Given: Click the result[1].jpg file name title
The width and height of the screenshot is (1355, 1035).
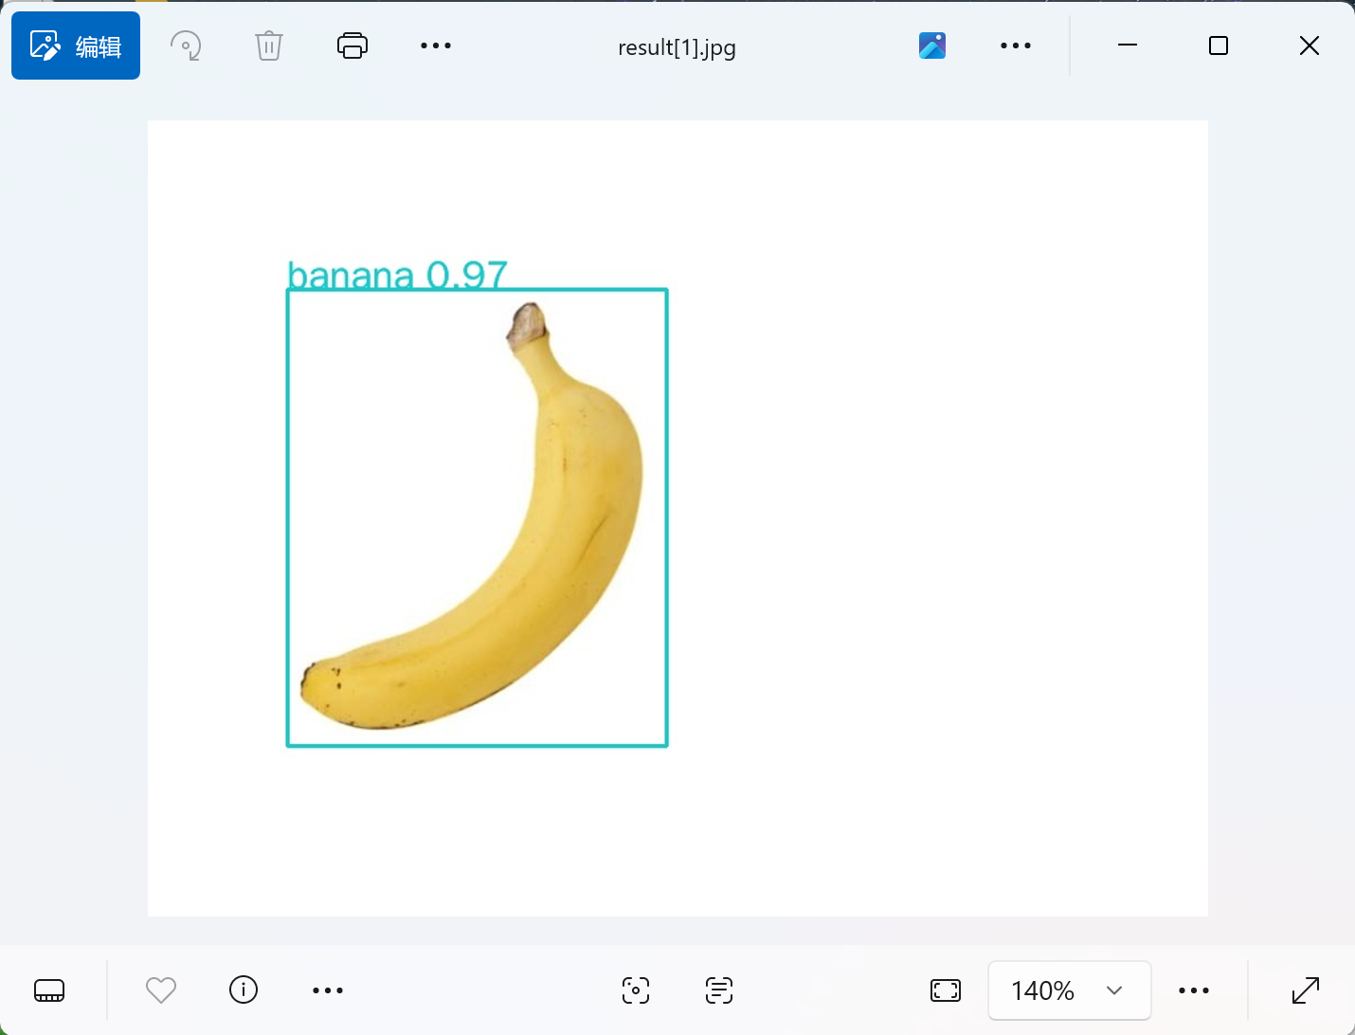Looking at the screenshot, I should point(677,47).
